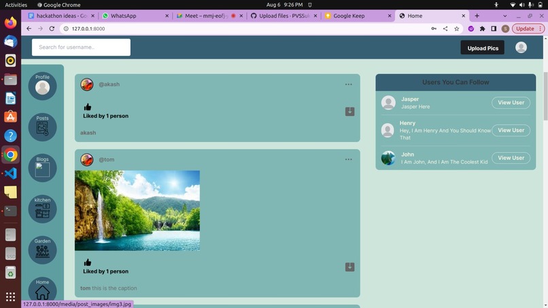The image size is (548, 308).
Task: Switch to the WhatsApp tab
Action: pos(135,16)
